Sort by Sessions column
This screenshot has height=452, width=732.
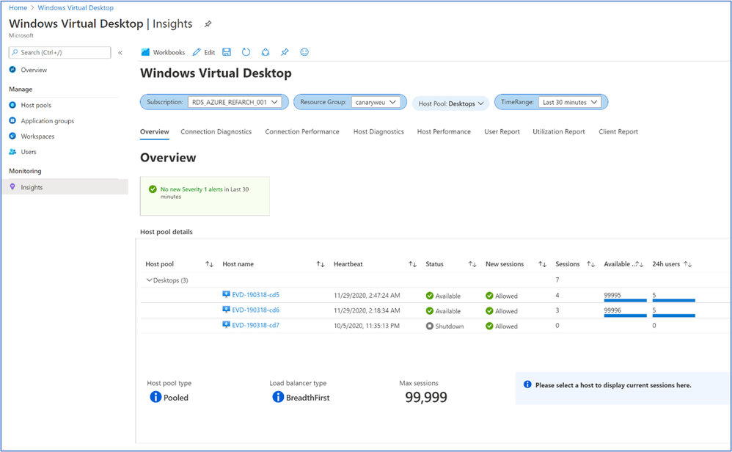click(x=591, y=264)
